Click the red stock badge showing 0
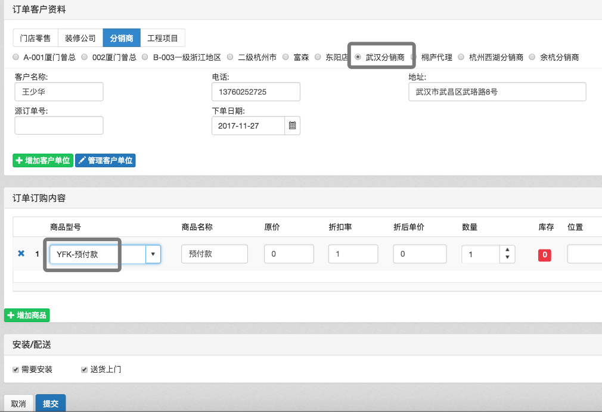Viewport: 602px width, 412px height. pyautogui.click(x=544, y=255)
